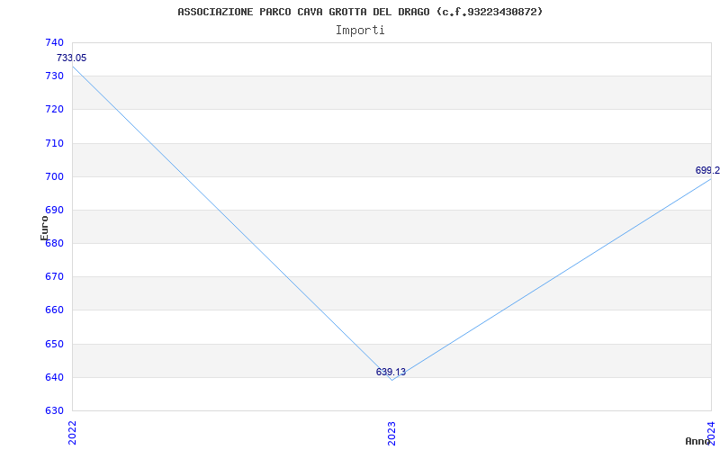Image resolution: width=720 pixels, height=450 pixels.
Task: Click the 699.2 data point label
Action: click(707, 171)
